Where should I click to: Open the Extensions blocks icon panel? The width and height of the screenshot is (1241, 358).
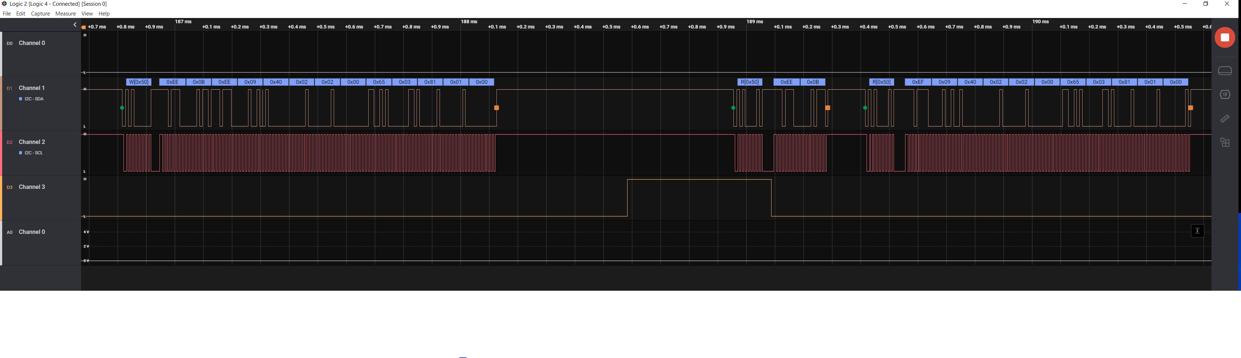coord(1225,142)
